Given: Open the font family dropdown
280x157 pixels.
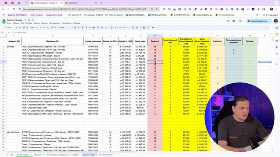Looking at the screenshot, I should tap(63, 27).
